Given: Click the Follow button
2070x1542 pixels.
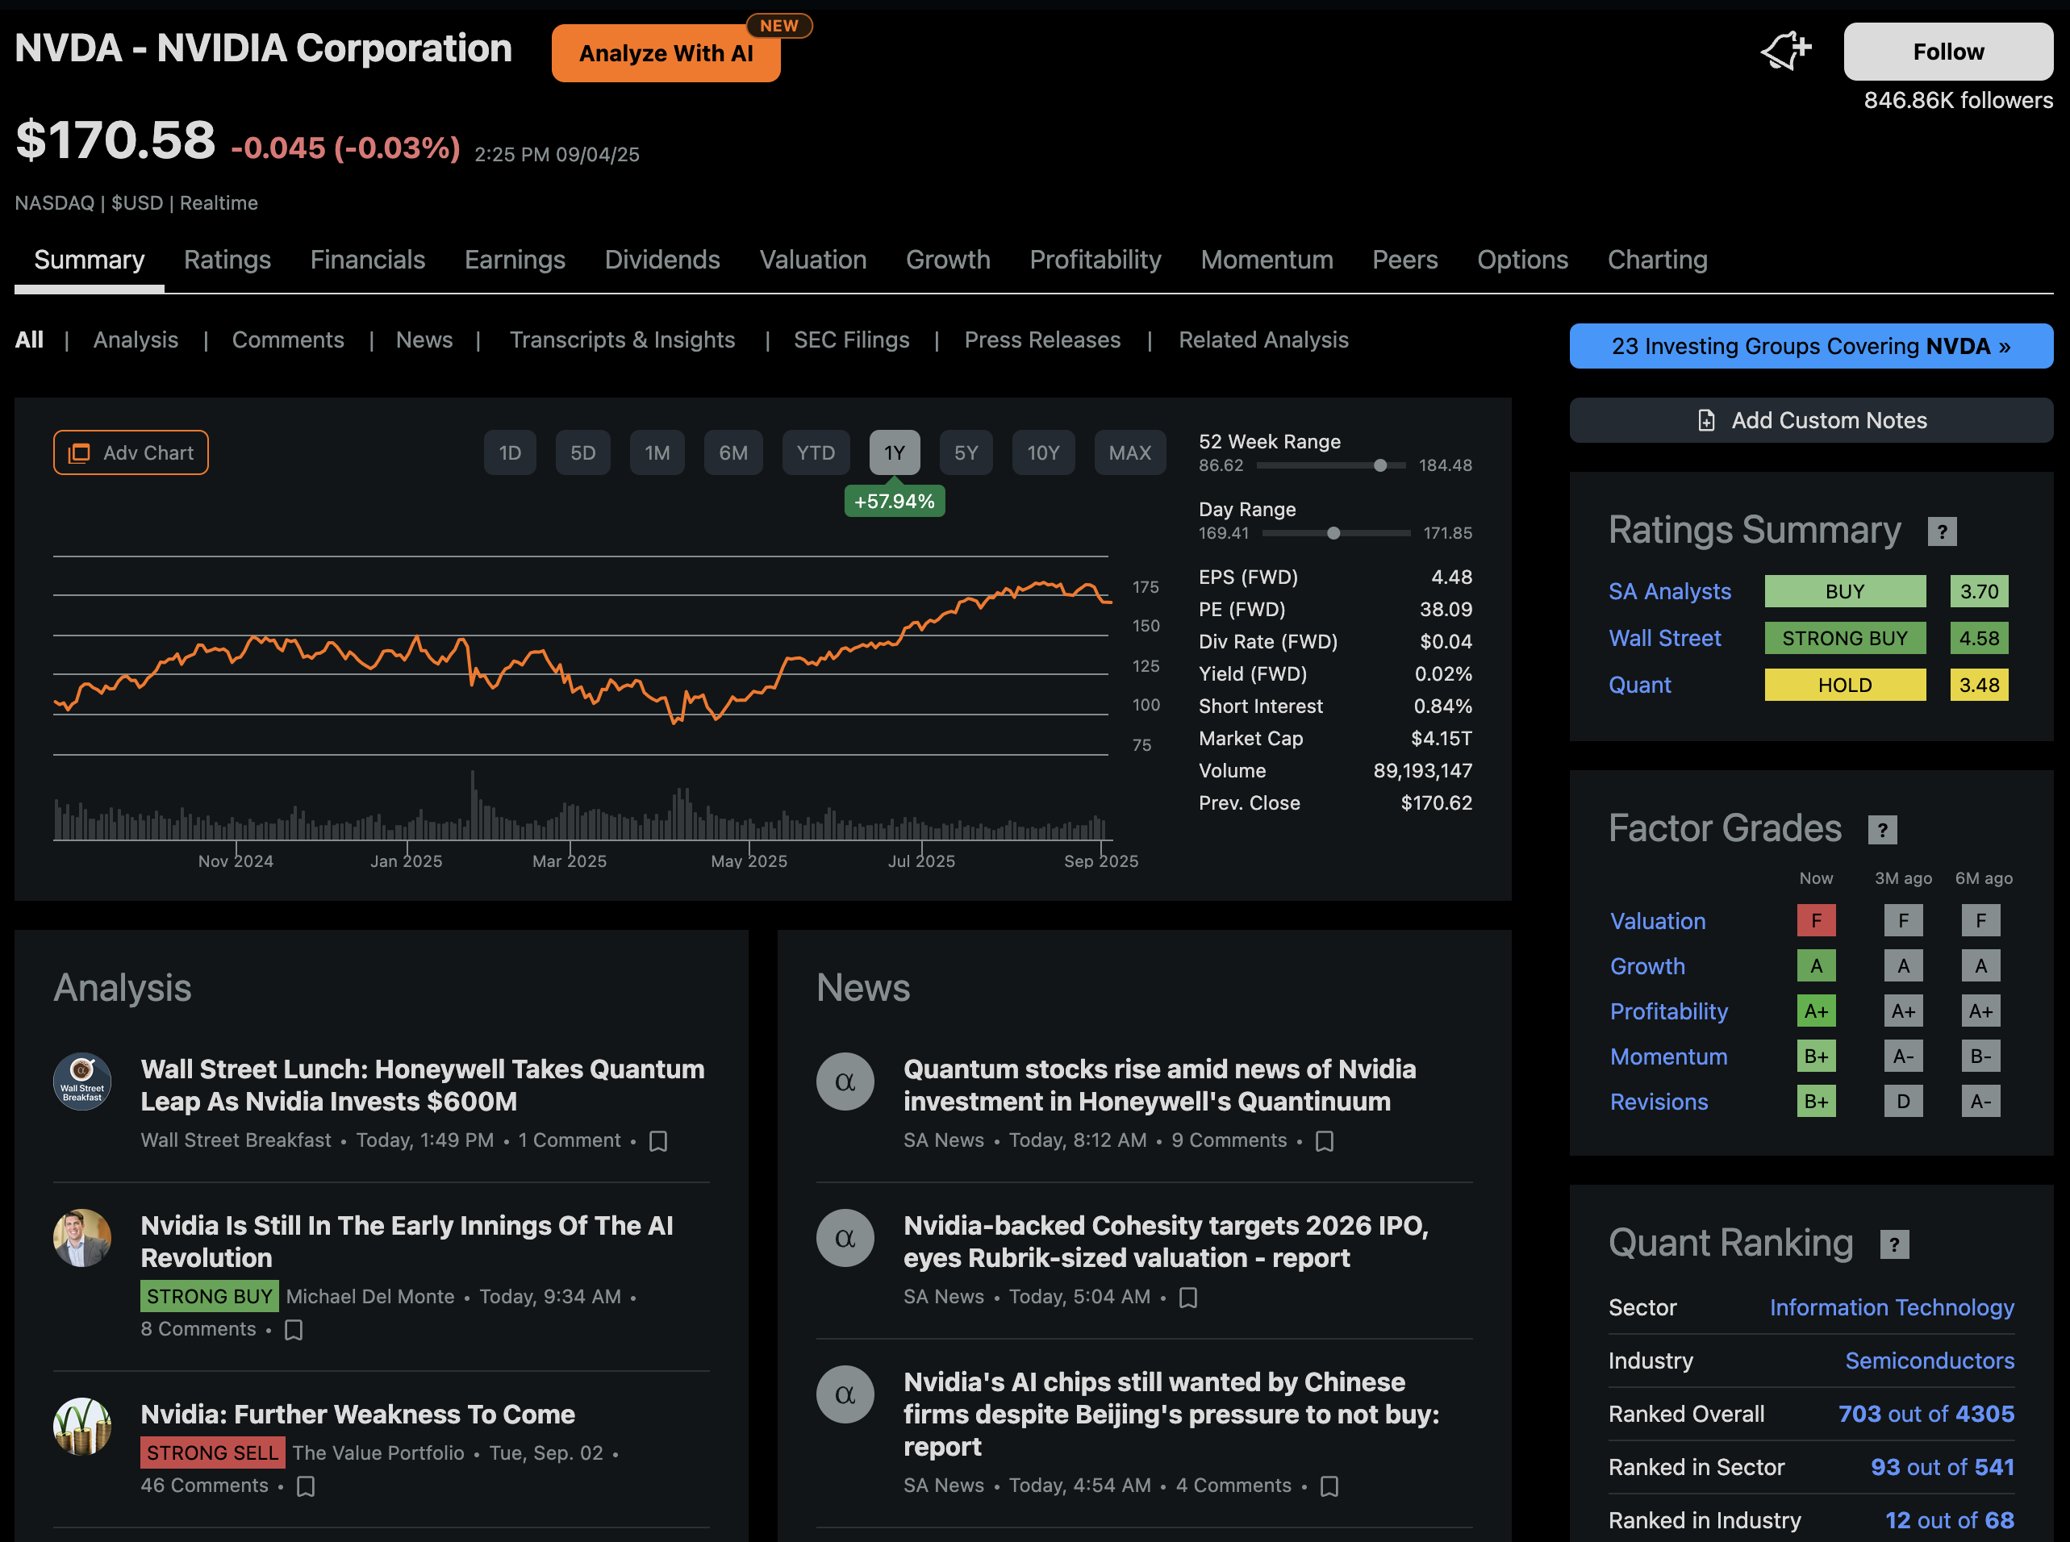Looking at the screenshot, I should point(1947,52).
